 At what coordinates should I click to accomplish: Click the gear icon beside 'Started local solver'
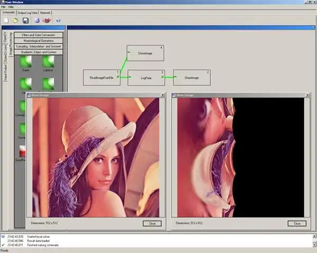pyautogui.click(x=3, y=237)
